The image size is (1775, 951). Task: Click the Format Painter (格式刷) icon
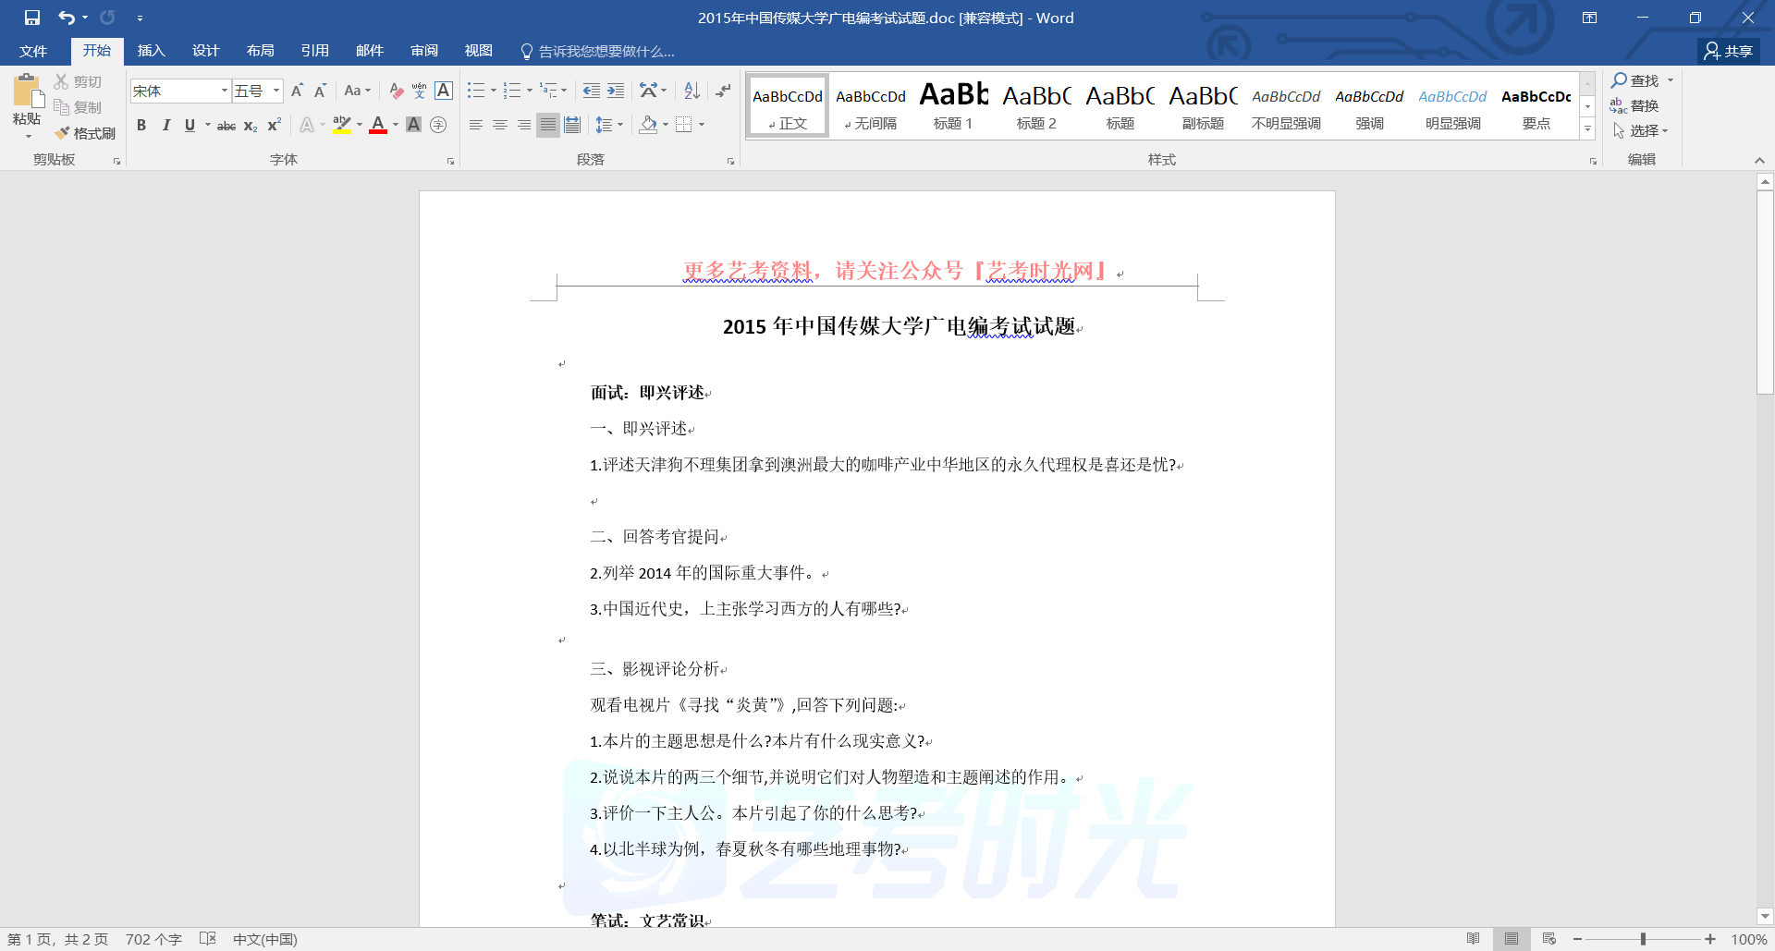click(x=63, y=133)
